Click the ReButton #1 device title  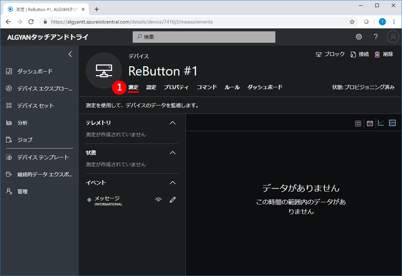[163, 71]
